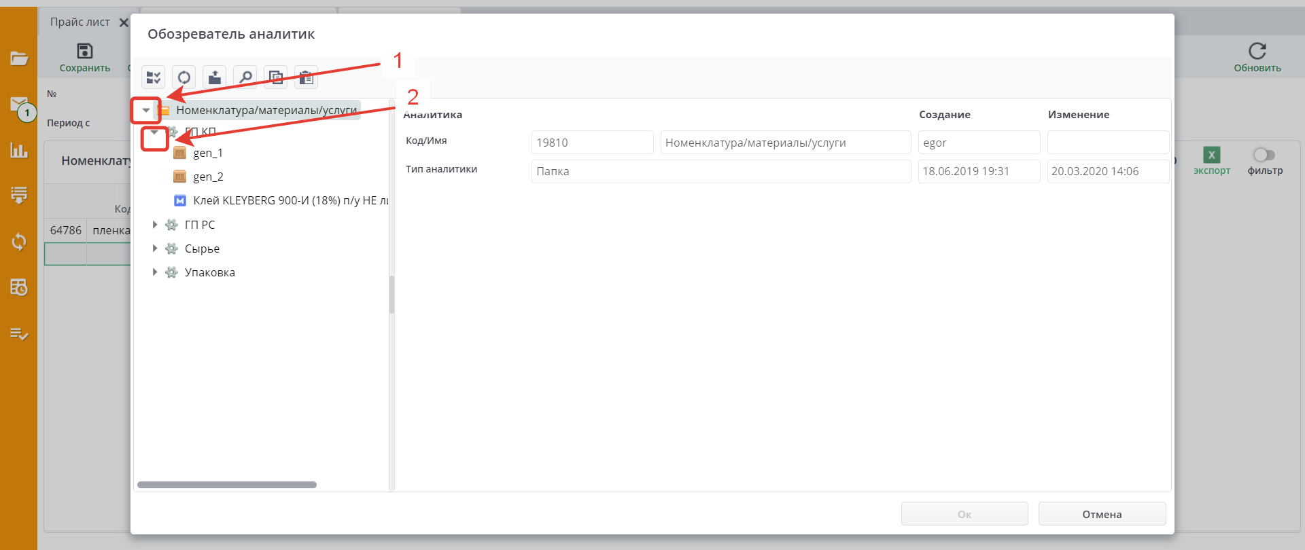Click creation date field 18.06.2019 19:31
This screenshot has width=1305, height=550.
(x=979, y=171)
